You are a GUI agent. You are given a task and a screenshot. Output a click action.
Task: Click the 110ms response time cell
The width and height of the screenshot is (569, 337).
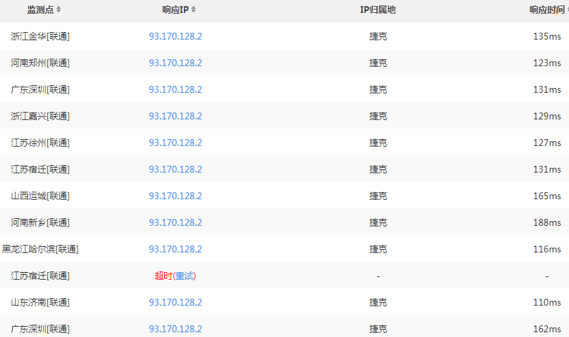click(x=547, y=302)
